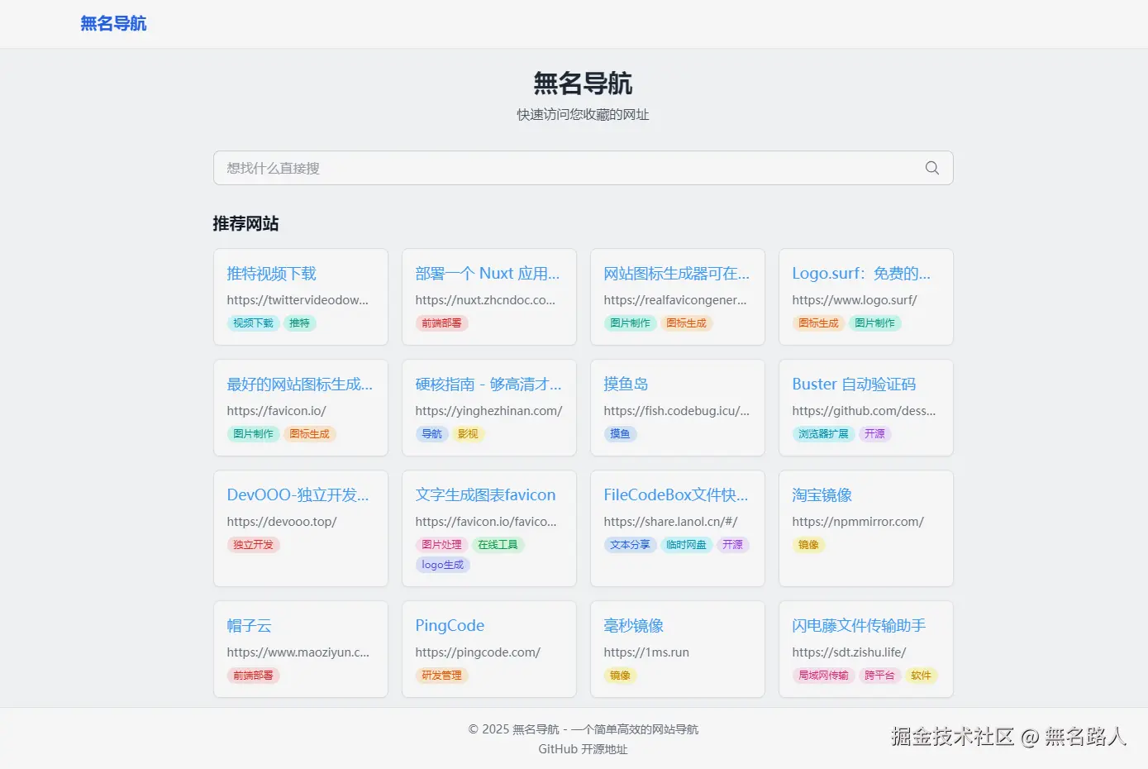Click the 独立开发 tag
Screen dimensions: 1148x769
(253, 545)
